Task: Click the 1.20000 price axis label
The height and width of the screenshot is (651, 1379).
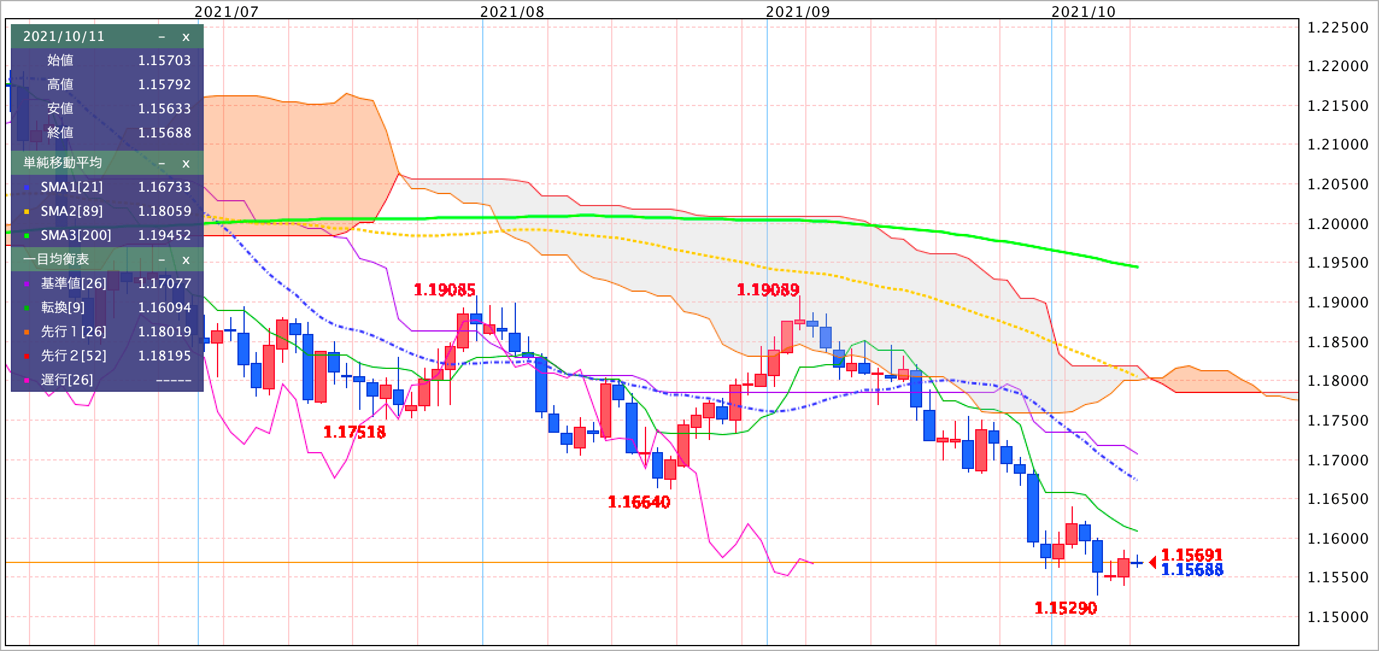Action: pyautogui.click(x=1337, y=224)
